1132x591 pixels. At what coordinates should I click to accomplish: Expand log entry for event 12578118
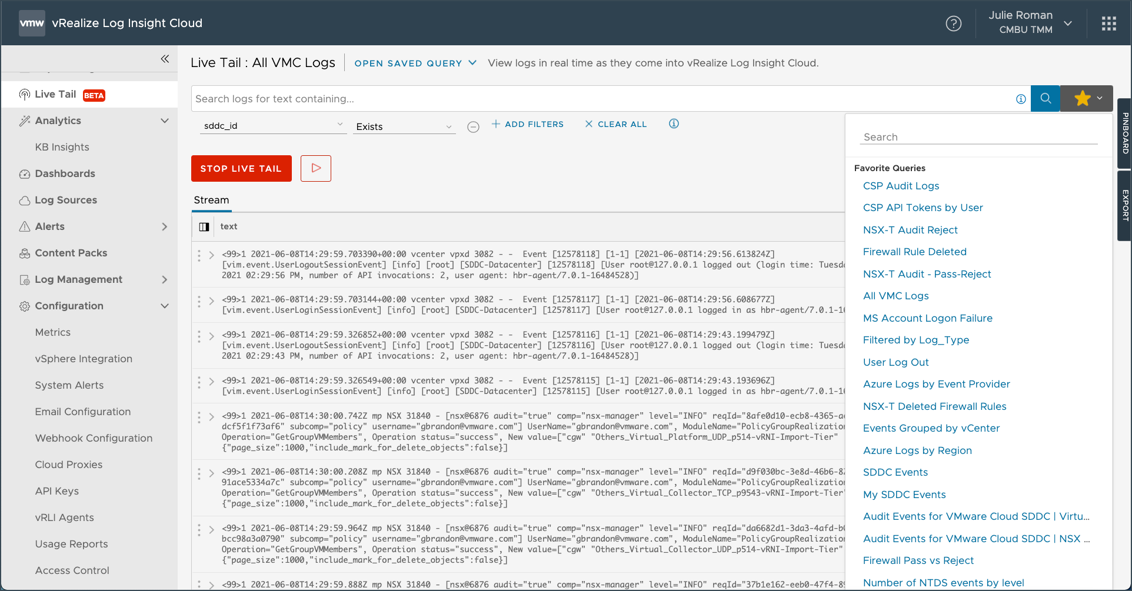point(212,255)
